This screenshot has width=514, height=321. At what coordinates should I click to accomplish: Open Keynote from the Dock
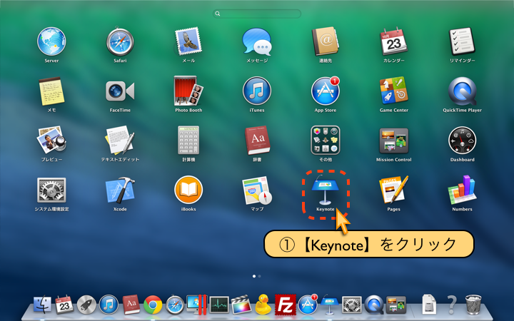point(329,305)
